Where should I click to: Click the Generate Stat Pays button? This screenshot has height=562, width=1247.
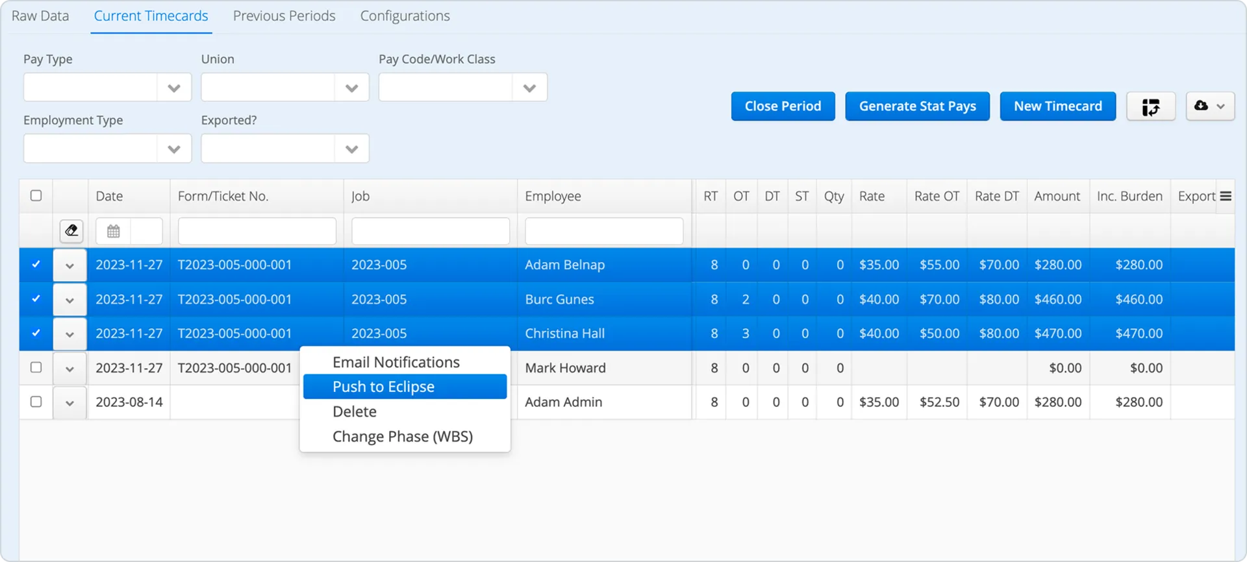coord(917,106)
